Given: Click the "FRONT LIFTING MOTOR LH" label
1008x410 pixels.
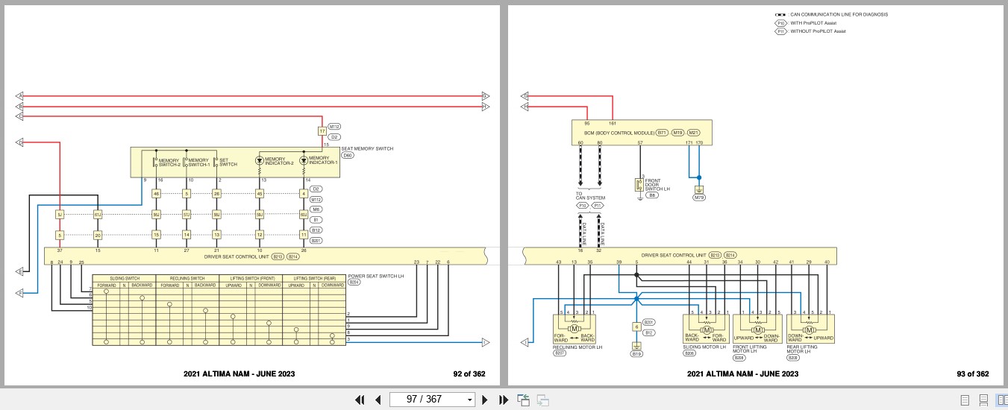Looking at the screenshot, I should 749,349.
